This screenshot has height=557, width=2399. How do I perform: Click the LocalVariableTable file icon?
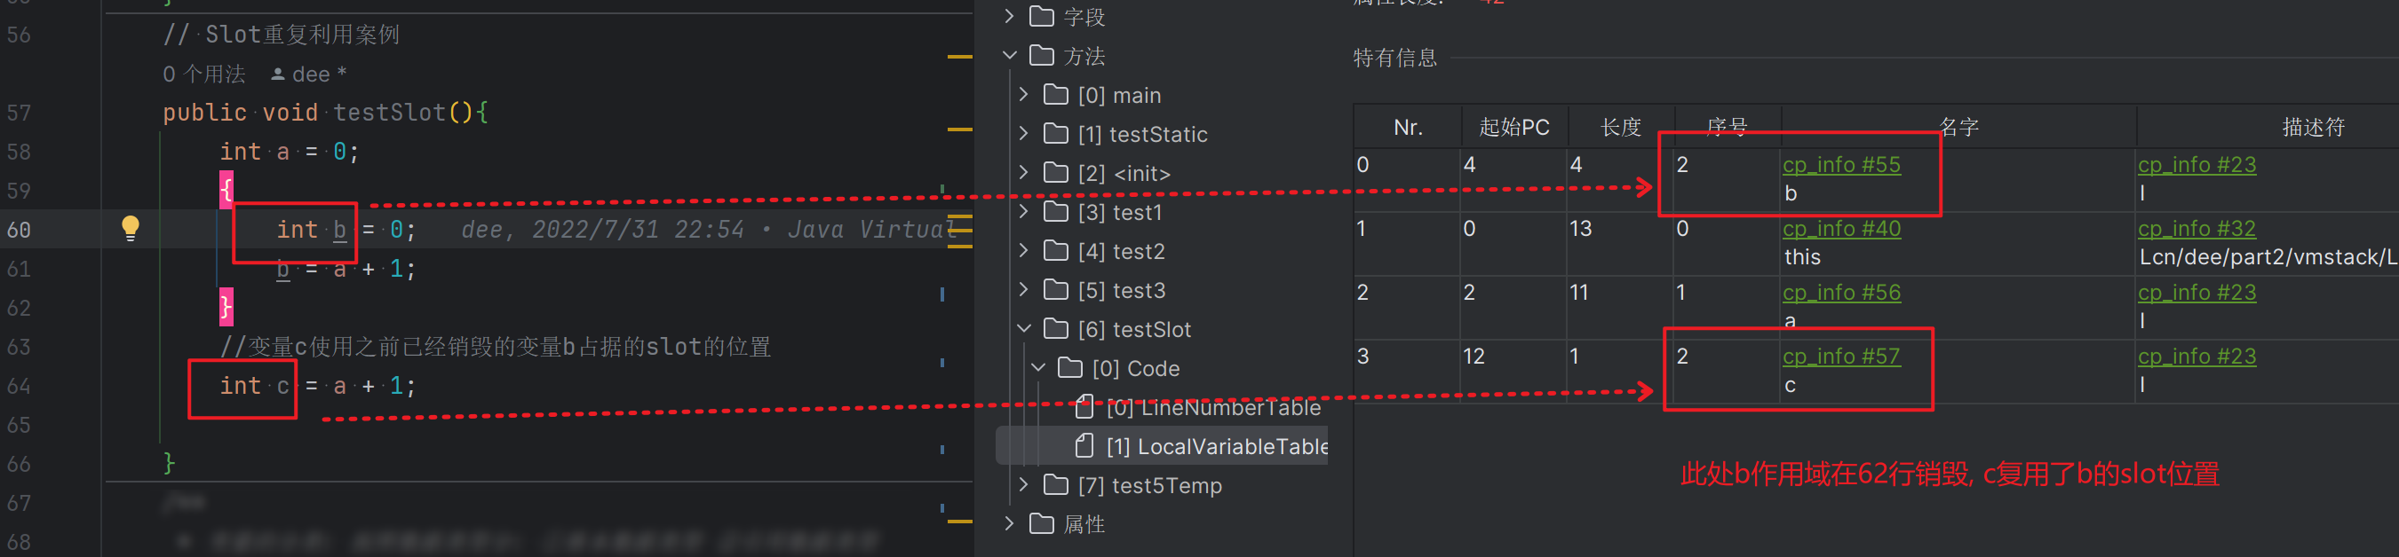pyautogui.click(x=1084, y=446)
